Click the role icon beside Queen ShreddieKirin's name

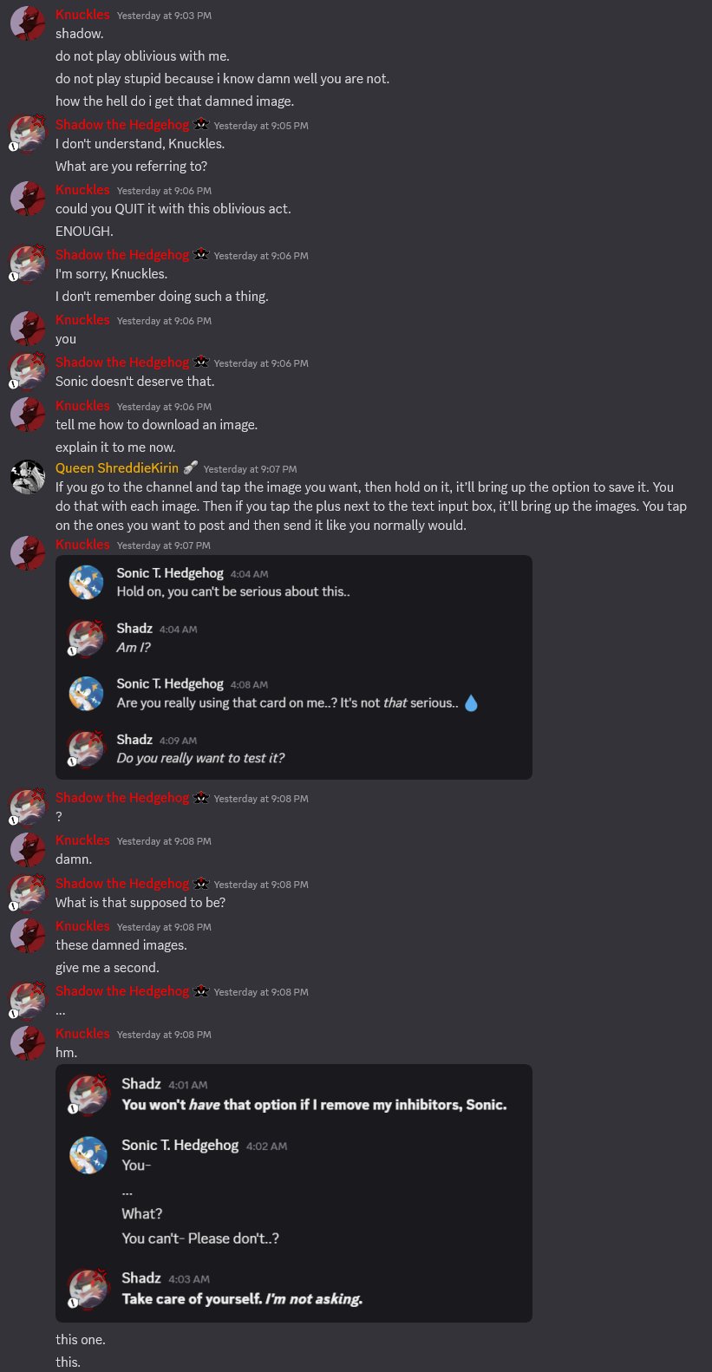tap(191, 468)
